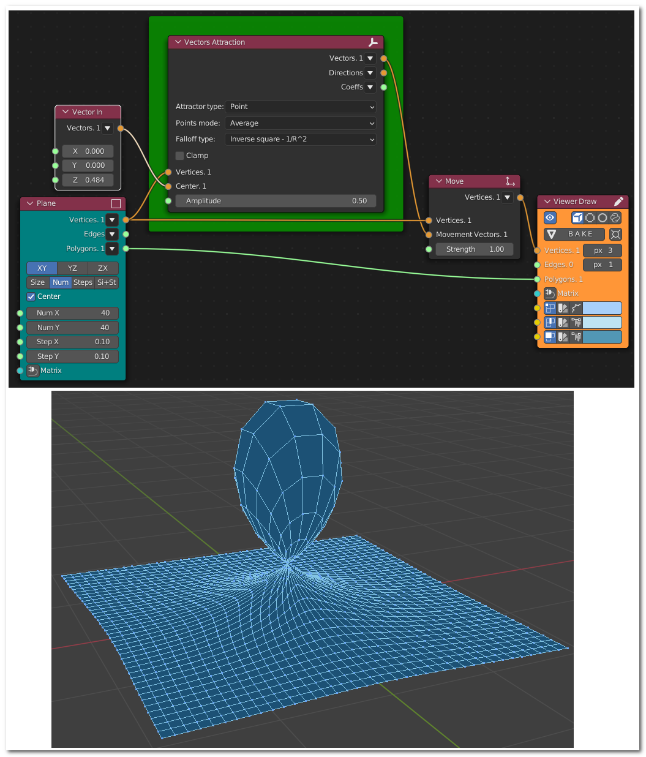Click the Step Y field

[x=73, y=356]
